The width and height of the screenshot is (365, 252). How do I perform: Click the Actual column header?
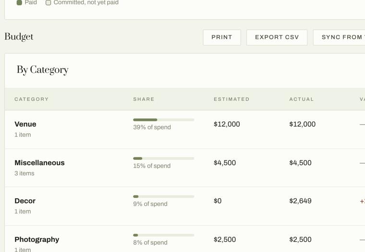[x=302, y=99]
